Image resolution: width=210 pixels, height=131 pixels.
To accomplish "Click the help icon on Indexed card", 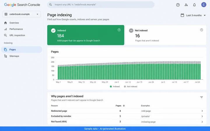I will (x=119, y=30).
